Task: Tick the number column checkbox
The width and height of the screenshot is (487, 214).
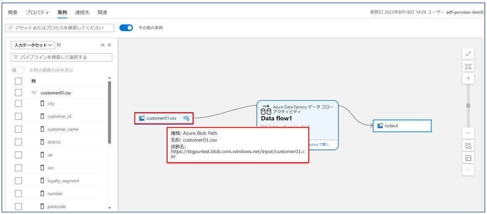Action: [x=18, y=194]
